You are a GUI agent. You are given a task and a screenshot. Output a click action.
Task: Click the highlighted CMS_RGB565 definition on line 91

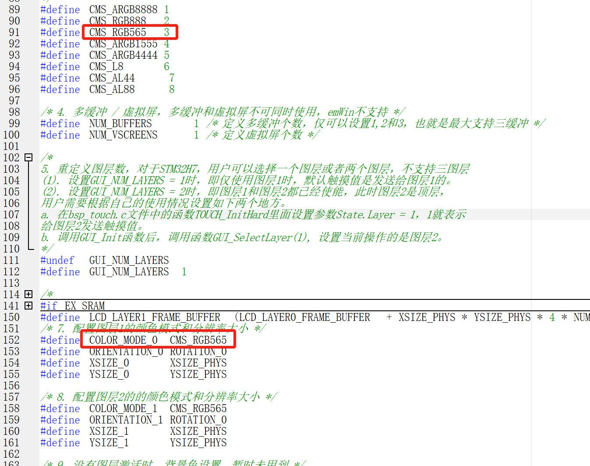coord(117,32)
